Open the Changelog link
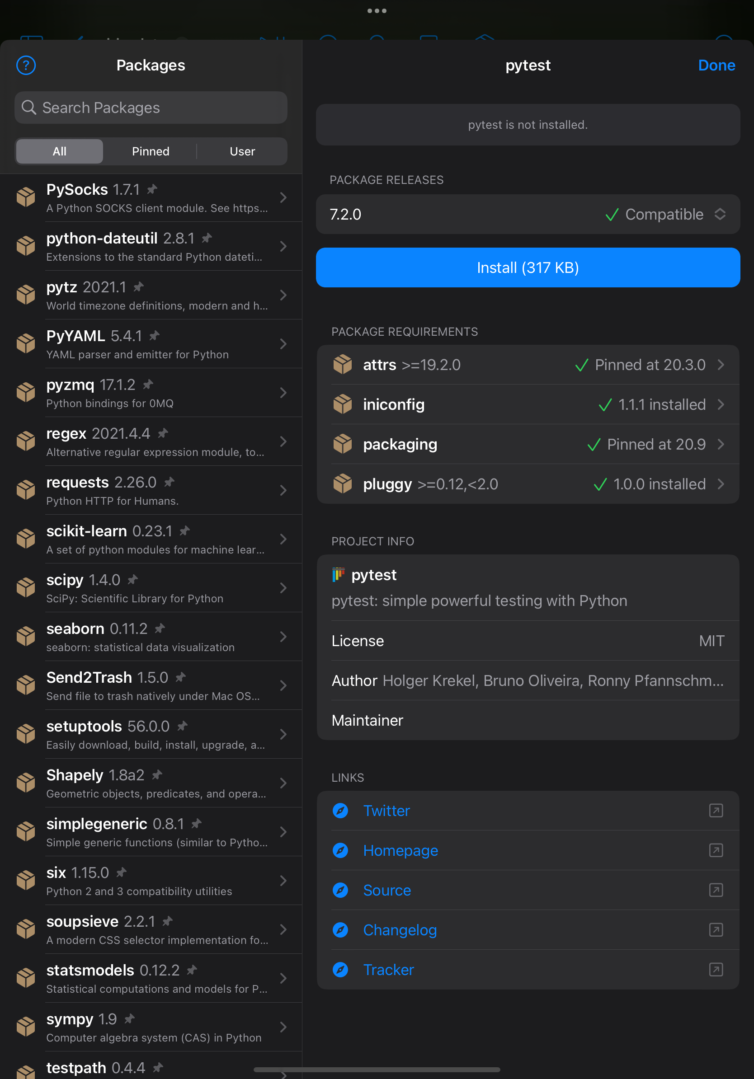754x1079 pixels. click(400, 929)
